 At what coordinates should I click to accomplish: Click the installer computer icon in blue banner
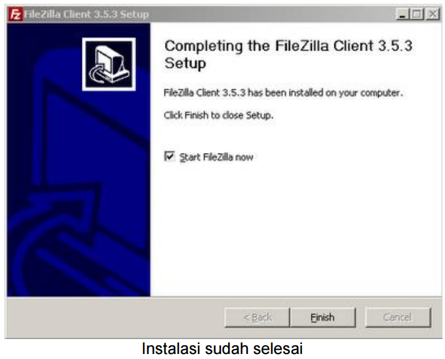(109, 64)
